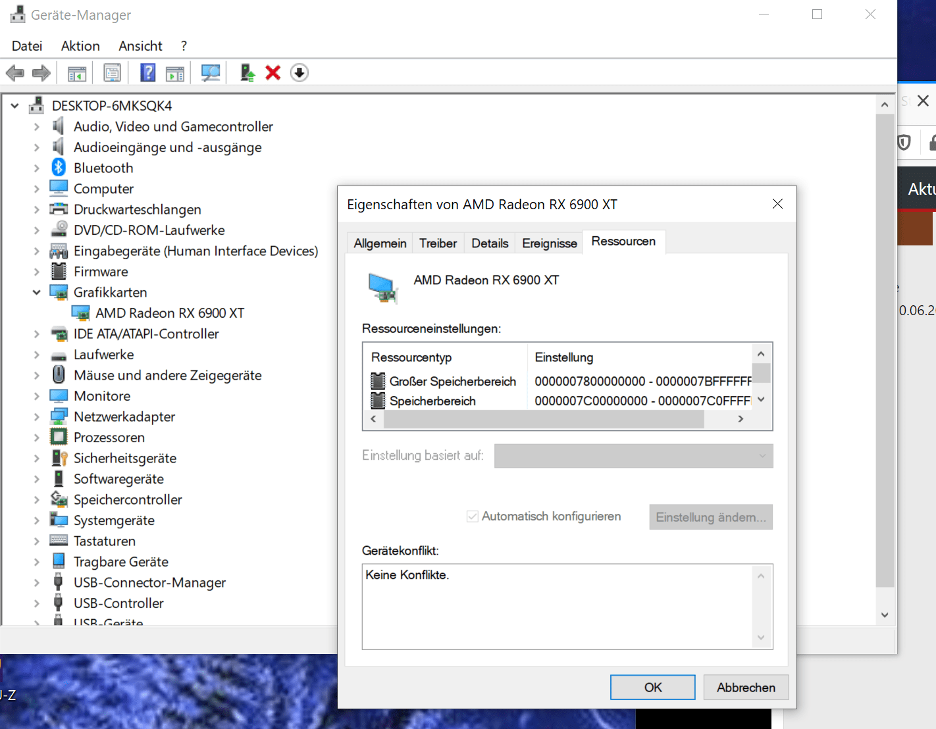Click the Speichercontroller icon
This screenshot has width=936, height=729.
(x=59, y=499)
